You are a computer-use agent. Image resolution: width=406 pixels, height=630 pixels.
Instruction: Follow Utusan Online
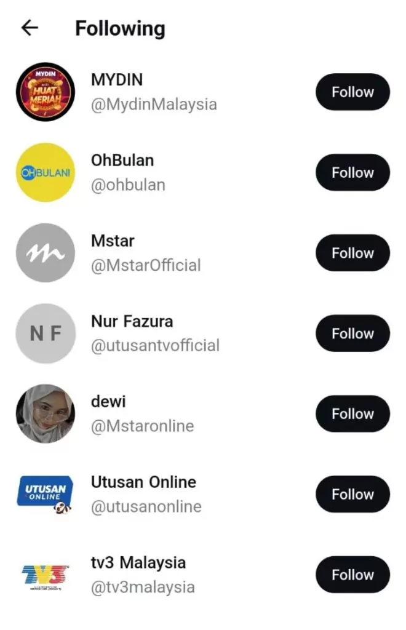[x=352, y=495]
